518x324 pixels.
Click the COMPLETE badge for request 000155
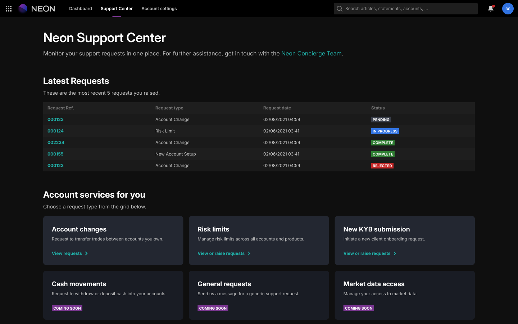383,154
